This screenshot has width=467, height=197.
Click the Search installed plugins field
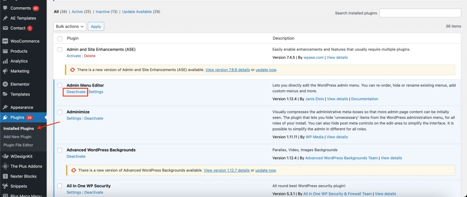pos(420,13)
